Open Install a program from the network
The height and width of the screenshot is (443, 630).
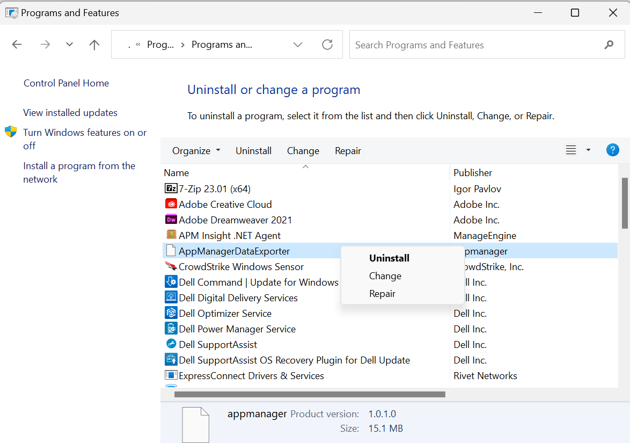pyautogui.click(x=79, y=172)
